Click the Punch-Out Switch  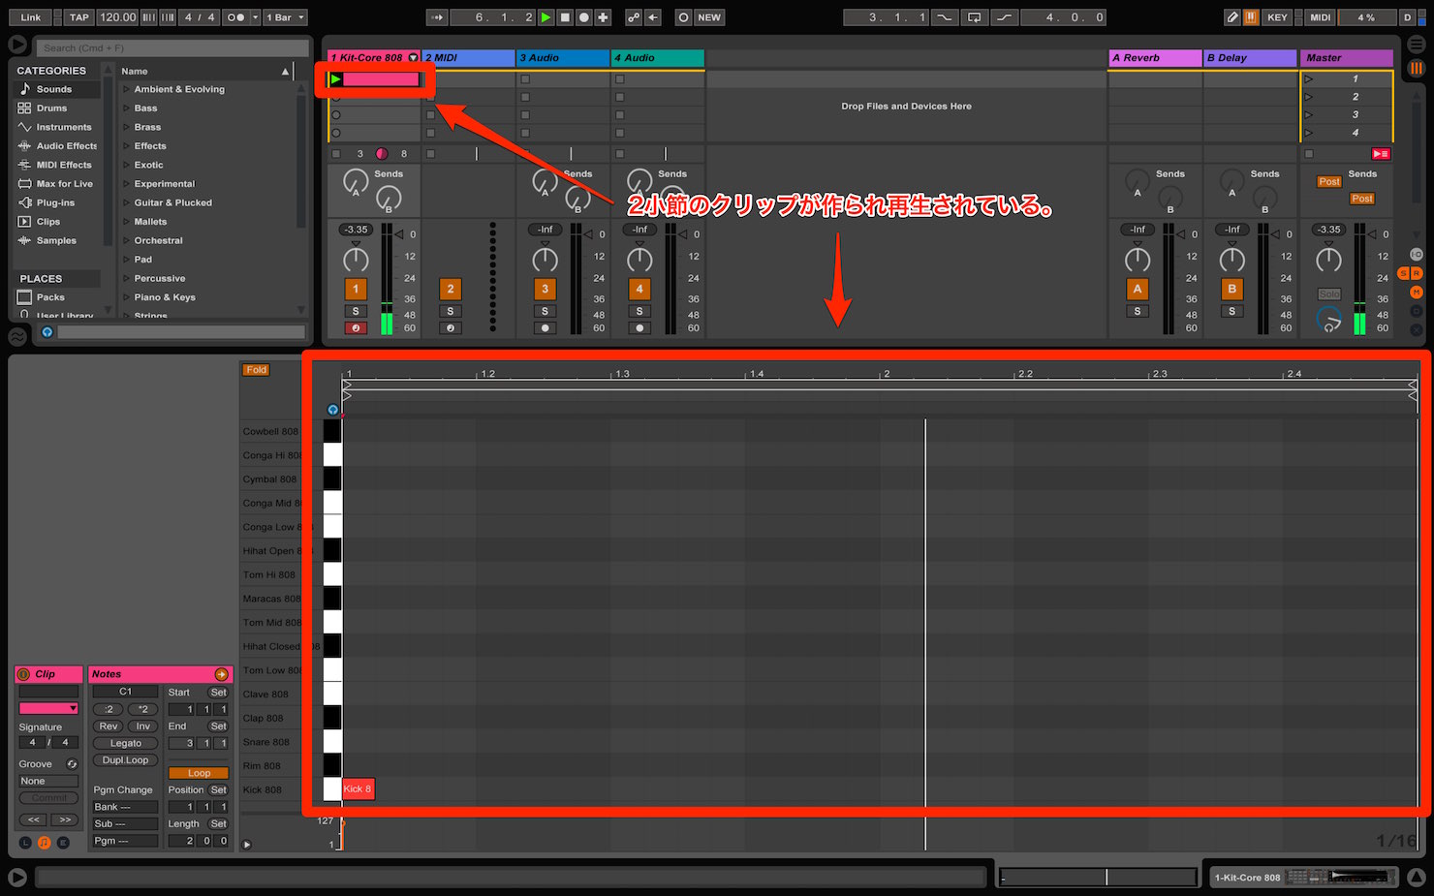pos(1005,17)
